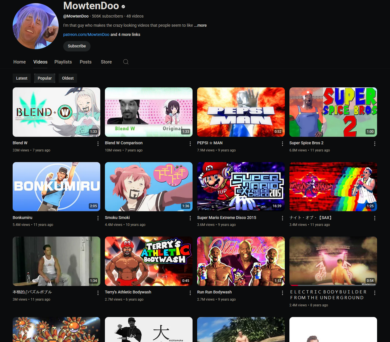Play the Terry's Athletic Bodywash thumbnail

pyautogui.click(x=149, y=261)
